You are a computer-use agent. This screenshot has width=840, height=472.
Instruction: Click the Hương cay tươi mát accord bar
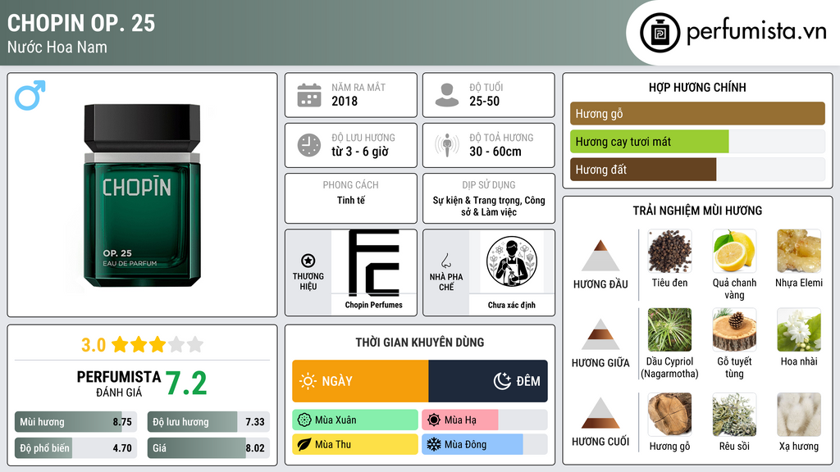coord(697,142)
